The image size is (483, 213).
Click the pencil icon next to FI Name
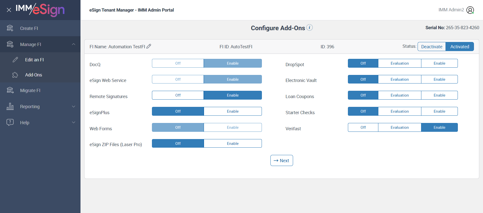point(149,46)
